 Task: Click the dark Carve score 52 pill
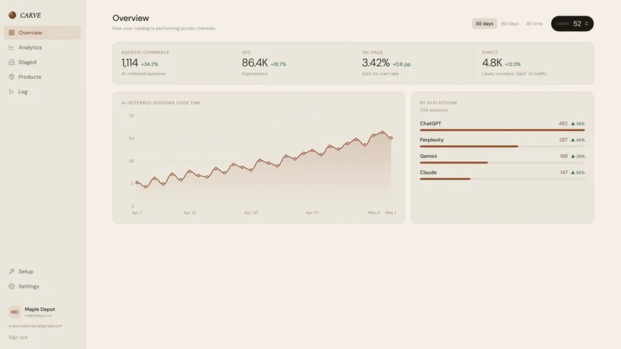(572, 24)
